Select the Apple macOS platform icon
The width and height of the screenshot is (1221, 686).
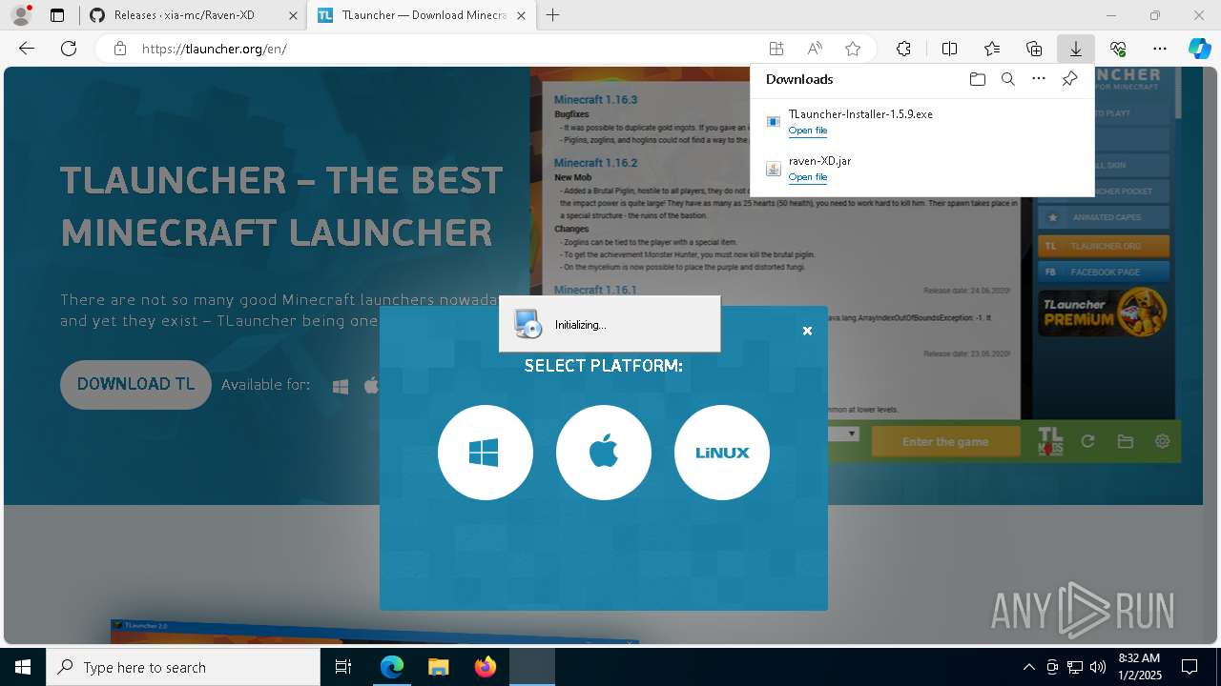[x=604, y=453]
